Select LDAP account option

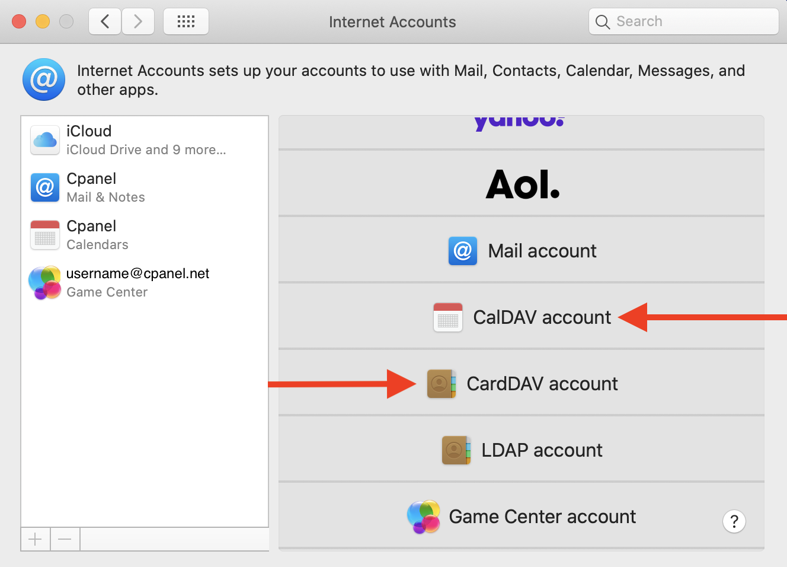click(522, 449)
